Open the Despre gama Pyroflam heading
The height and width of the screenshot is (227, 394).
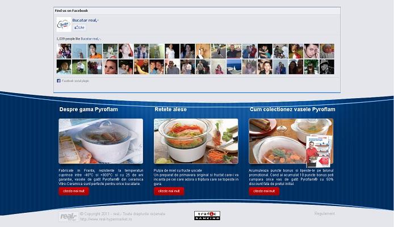tap(89, 110)
